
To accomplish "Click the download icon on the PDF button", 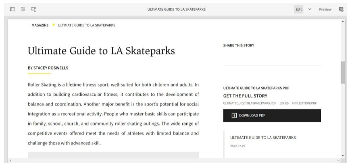I will pyautogui.click(x=234, y=115).
